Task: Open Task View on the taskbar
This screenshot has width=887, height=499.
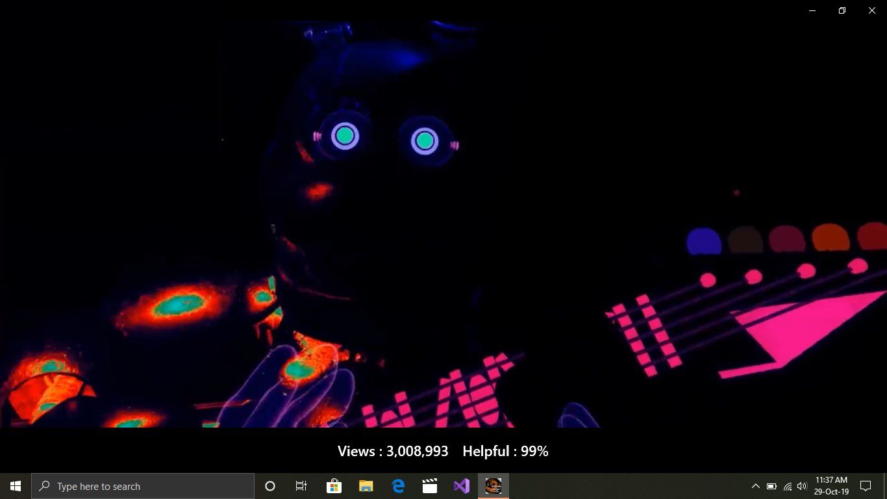Action: pos(301,486)
